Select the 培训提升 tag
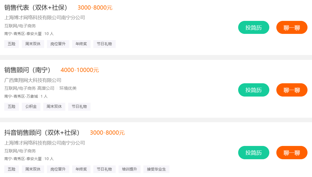This screenshot has width=312, height=177. 130,169
